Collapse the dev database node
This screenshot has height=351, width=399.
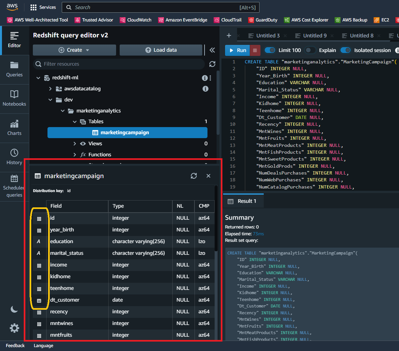point(50,100)
